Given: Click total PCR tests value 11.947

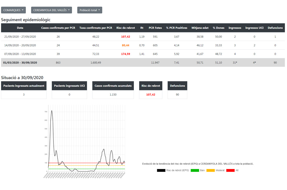Looking at the screenshot, I should point(155,63).
